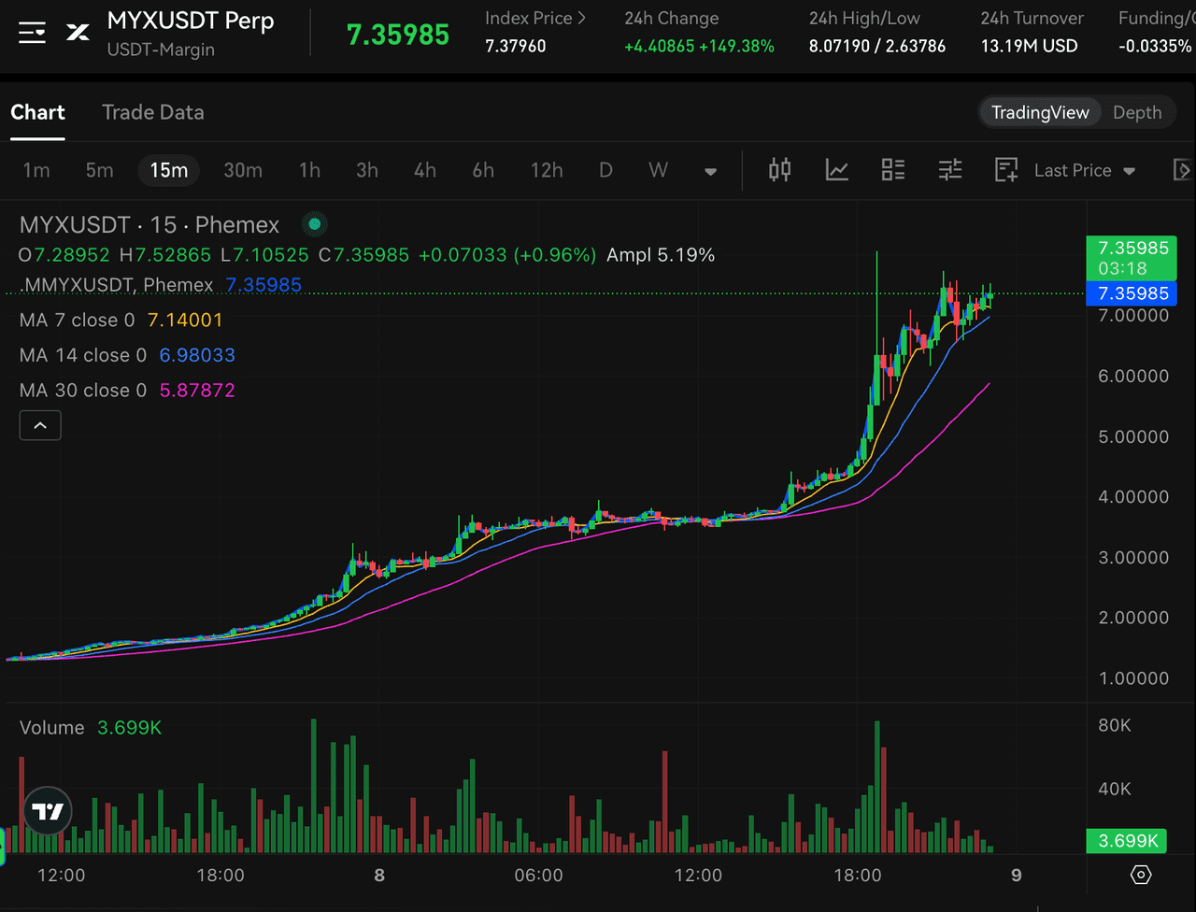Select the 15m timeframe
This screenshot has height=912, width=1196.
(x=169, y=170)
